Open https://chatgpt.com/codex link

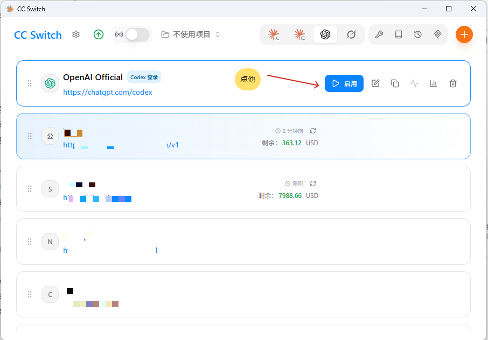click(x=108, y=93)
